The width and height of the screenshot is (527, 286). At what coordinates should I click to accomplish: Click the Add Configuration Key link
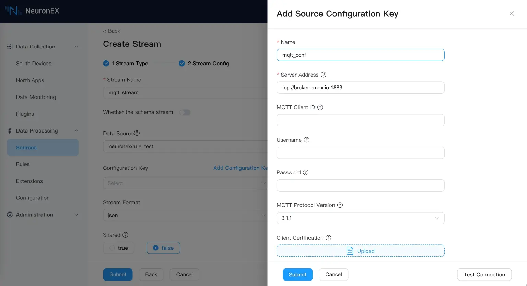[x=240, y=168]
